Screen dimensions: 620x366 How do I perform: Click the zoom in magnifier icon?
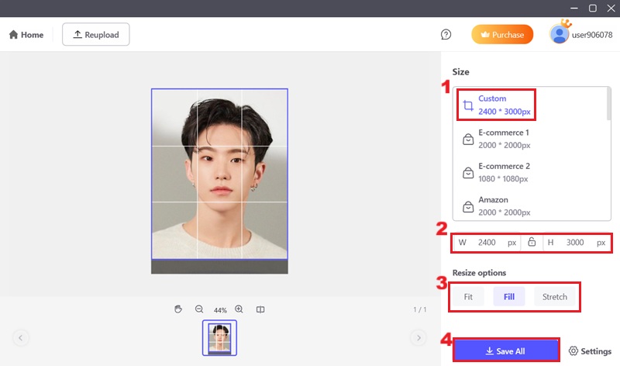[239, 309]
